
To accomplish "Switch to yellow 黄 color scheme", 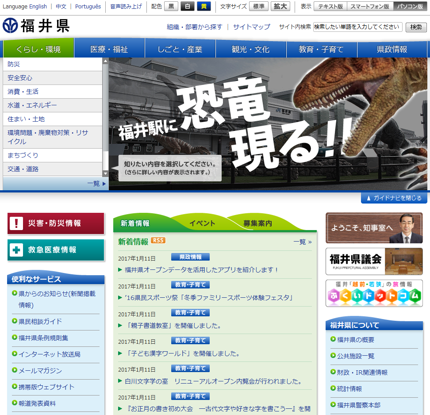I will click(203, 6).
